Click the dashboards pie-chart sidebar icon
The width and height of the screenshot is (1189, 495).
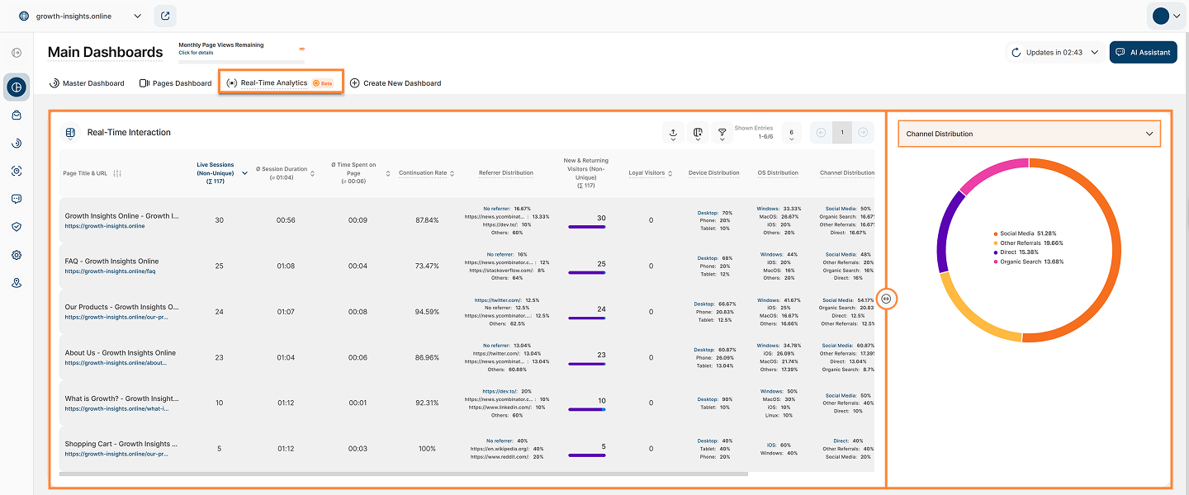[17, 87]
